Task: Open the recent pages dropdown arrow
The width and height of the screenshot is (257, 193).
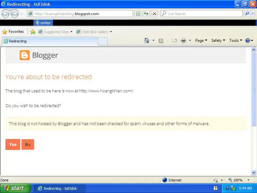Action: [x=22, y=14]
